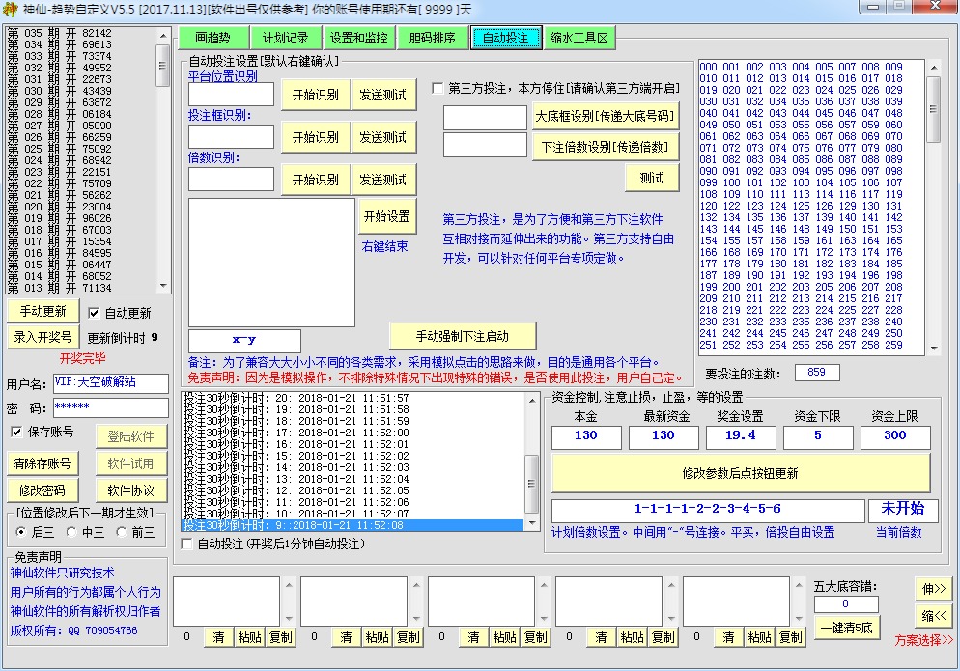Expand panel with the 伸>> button
960x671 pixels.
tap(933, 588)
